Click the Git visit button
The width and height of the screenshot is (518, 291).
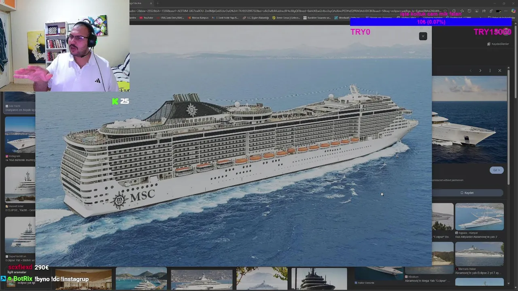click(x=497, y=170)
